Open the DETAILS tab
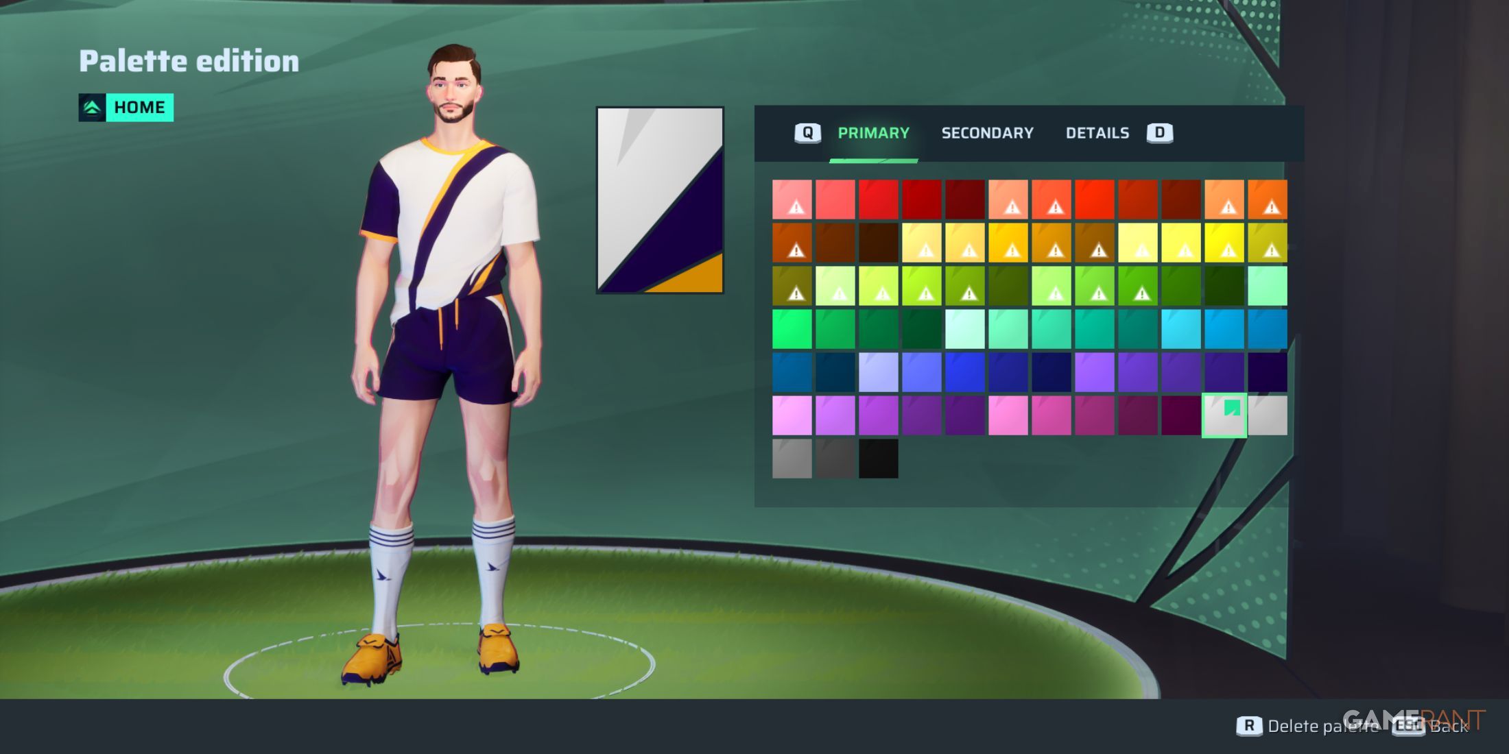Screen dimensions: 1509x754 point(1098,132)
